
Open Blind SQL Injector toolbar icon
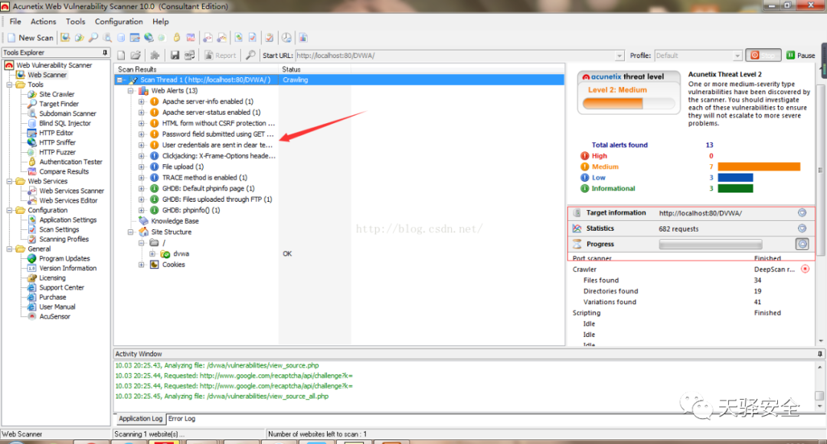[121, 37]
